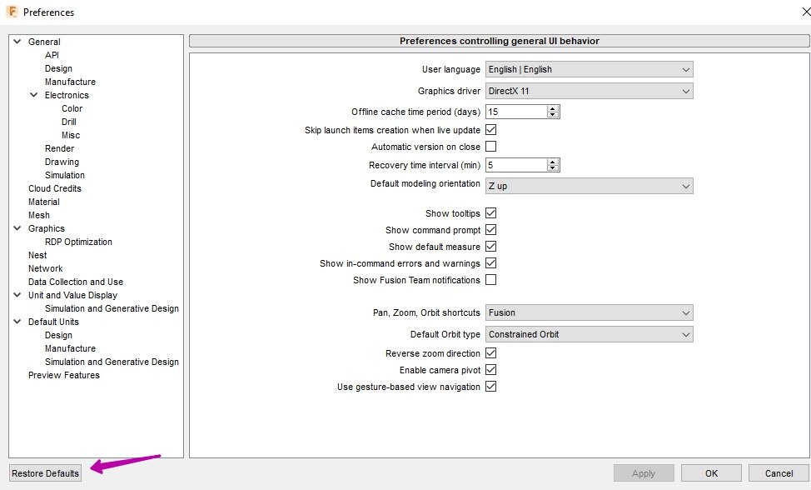Screen dimensions: 811x490
Task: Select Simulation and Generative Design under Unit and Value Display
Action: pos(112,308)
